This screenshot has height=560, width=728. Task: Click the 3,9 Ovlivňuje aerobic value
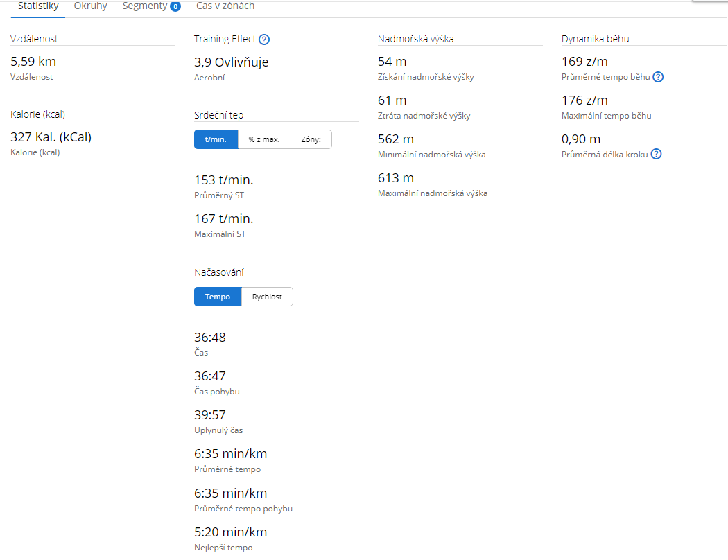[x=231, y=62]
